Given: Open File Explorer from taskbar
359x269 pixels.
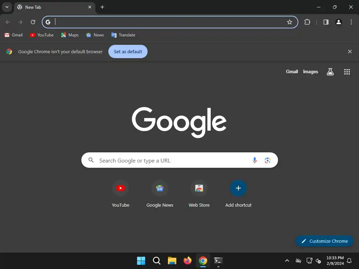Looking at the screenshot, I should tap(172, 261).
